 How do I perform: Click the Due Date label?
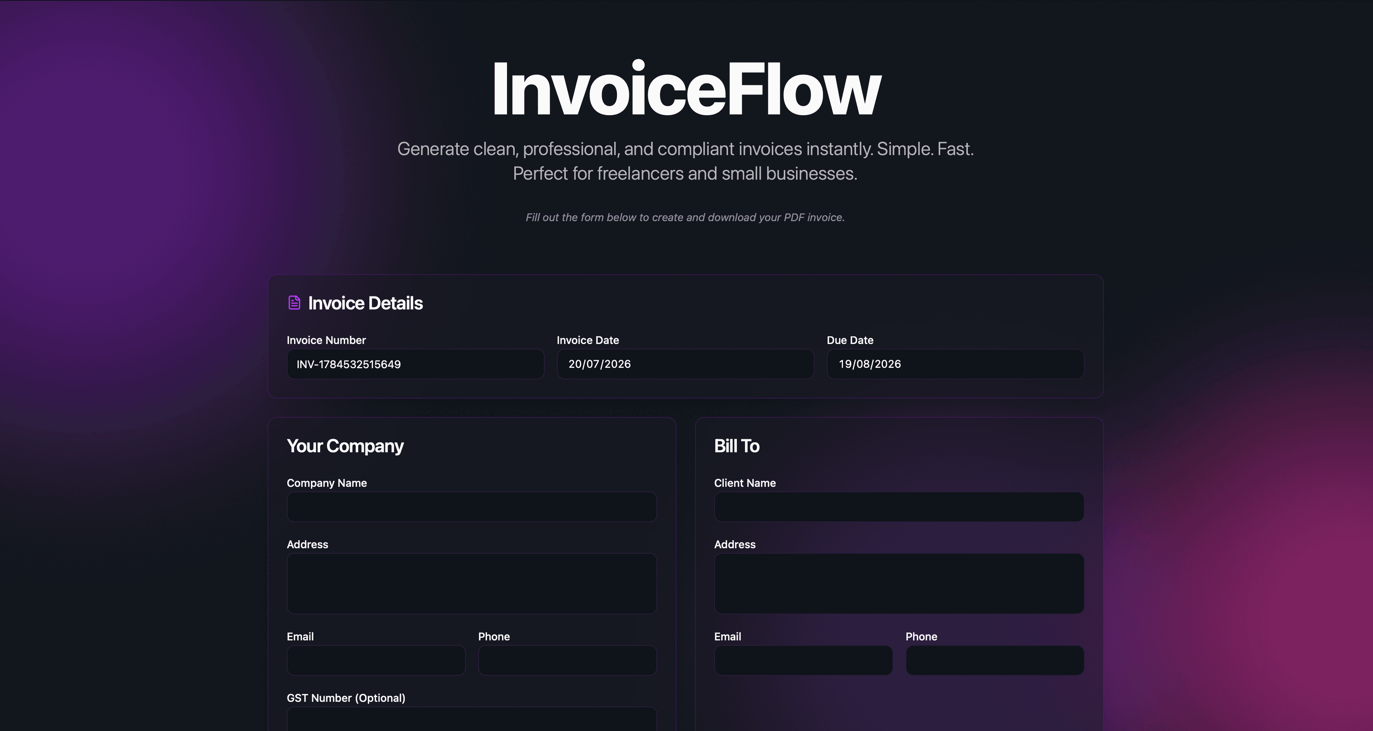point(850,340)
